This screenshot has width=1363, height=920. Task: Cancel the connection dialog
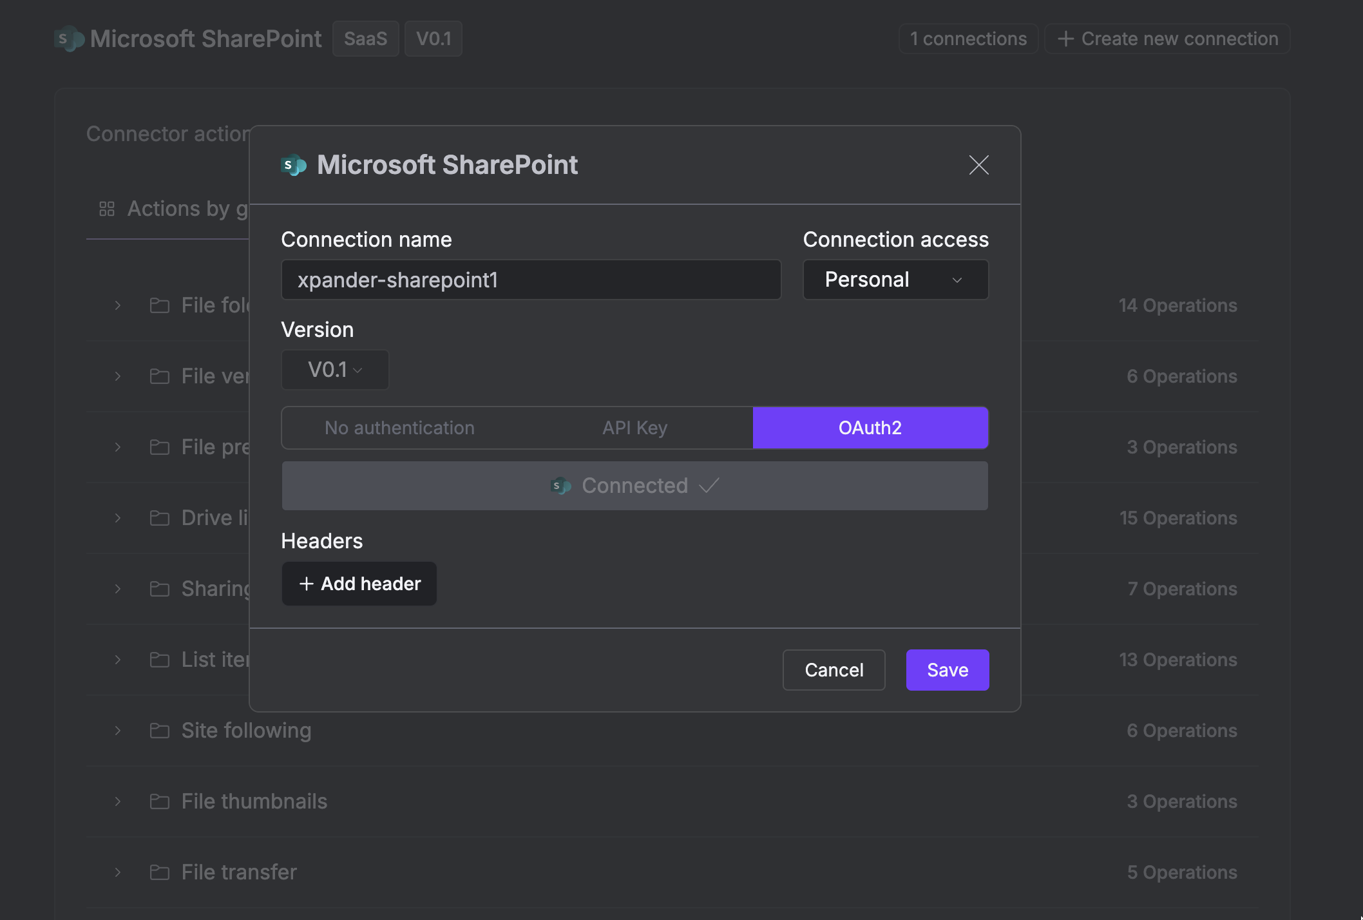[834, 670]
